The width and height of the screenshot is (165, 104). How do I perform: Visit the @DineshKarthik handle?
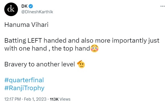[37, 12]
